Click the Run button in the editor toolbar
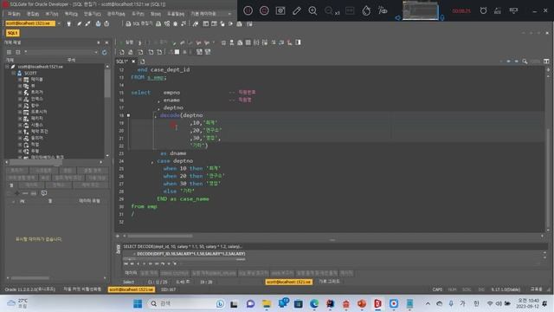The image size is (554, 312). click(127, 42)
